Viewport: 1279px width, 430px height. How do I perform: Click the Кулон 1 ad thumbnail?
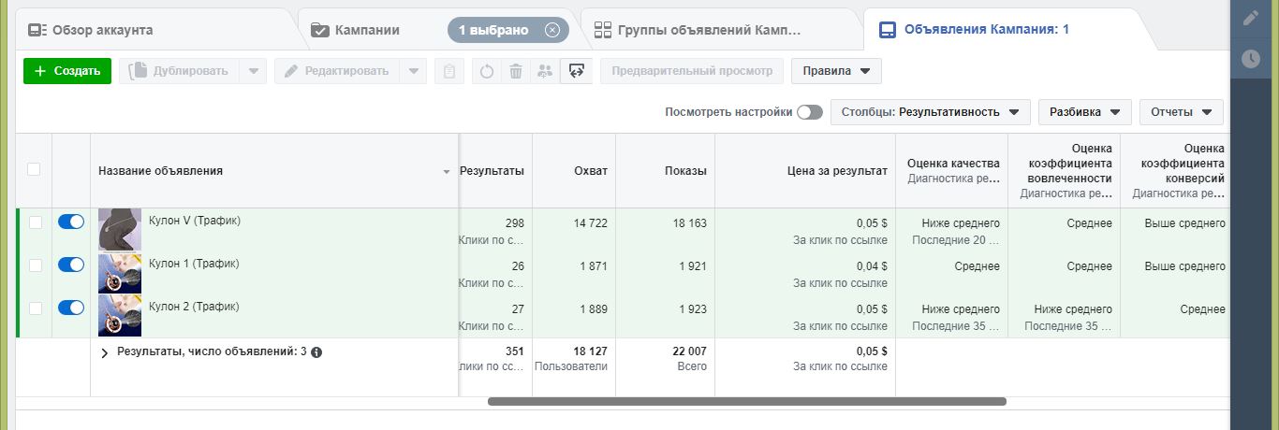pos(120,273)
